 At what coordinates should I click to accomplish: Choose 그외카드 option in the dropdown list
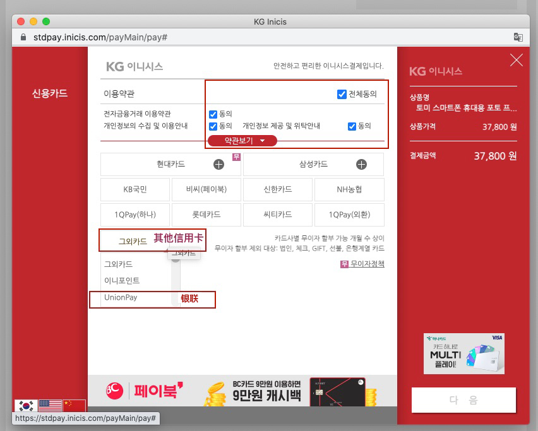(118, 264)
